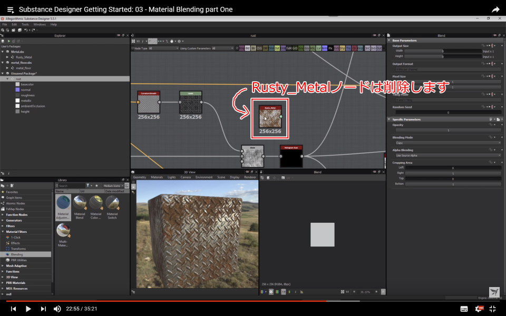Expand Function Nodes in Library
This screenshot has height=316, width=506.
(3, 215)
